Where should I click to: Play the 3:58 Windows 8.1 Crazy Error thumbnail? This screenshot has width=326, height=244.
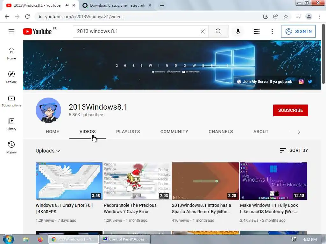[69, 181]
